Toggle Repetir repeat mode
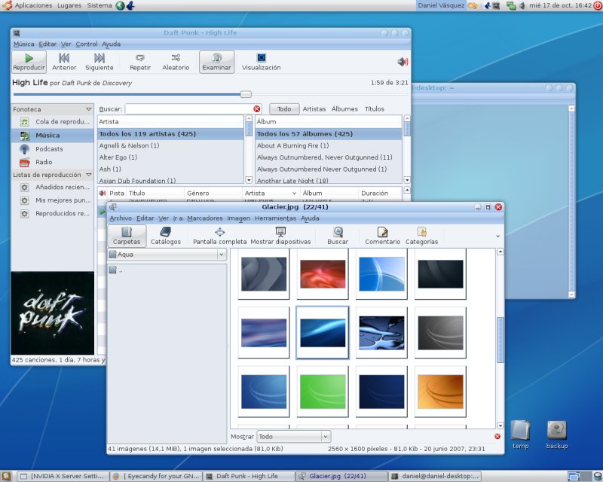The image size is (603, 482). tap(140, 62)
